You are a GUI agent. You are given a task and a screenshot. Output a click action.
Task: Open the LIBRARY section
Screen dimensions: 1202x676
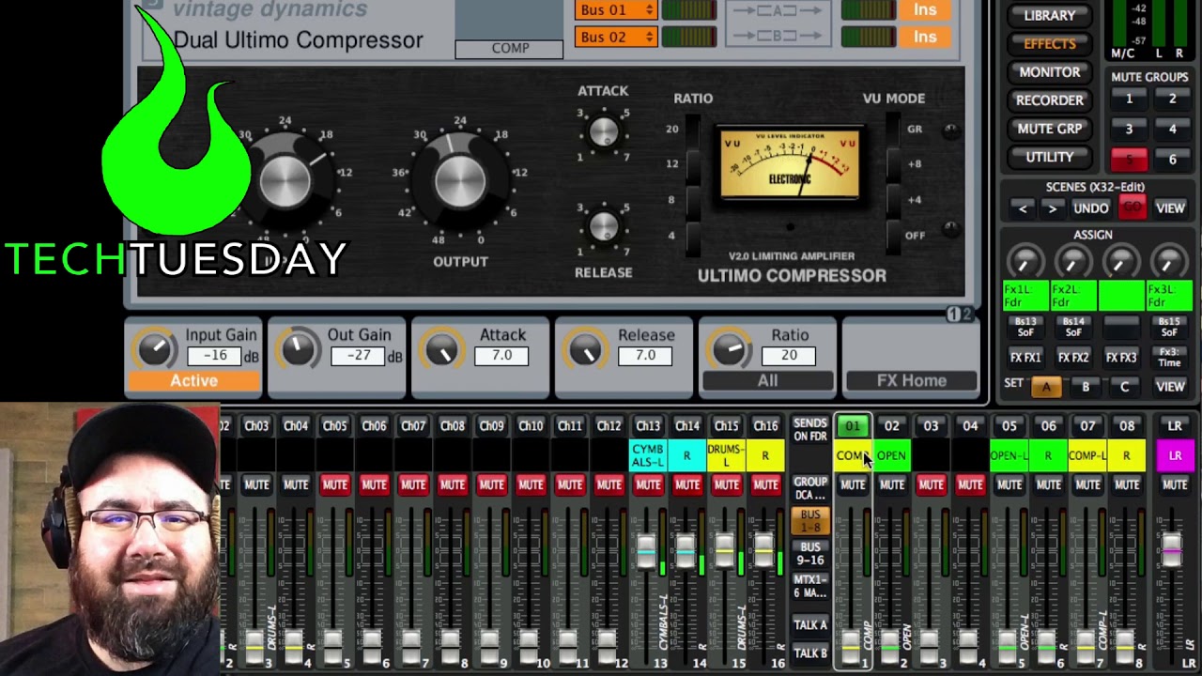click(x=1049, y=16)
